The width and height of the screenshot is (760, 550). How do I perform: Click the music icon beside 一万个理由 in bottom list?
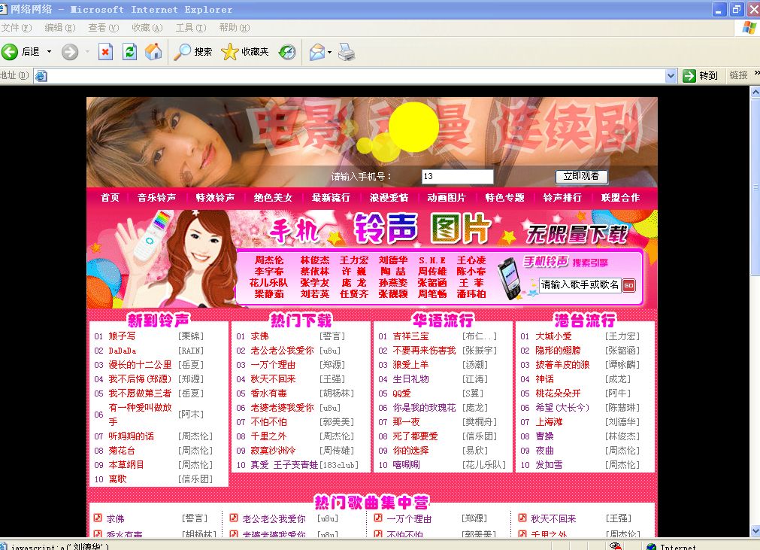[378, 518]
